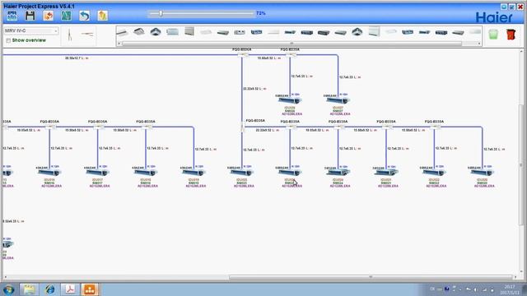Open Adobe Reader from the taskbar
The height and width of the screenshot is (296, 527).
click(x=70, y=289)
